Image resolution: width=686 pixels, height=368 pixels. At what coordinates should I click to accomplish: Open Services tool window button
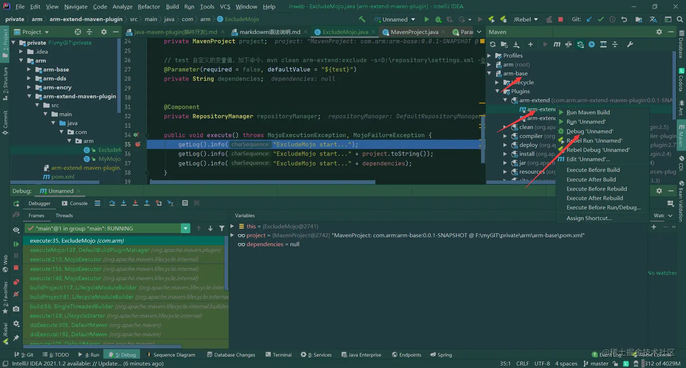[x=316, y=355]
